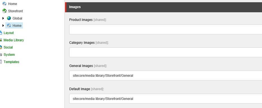Click the General Images path field
The width and height of the screenshot is (262, 108).
point(165,75)
